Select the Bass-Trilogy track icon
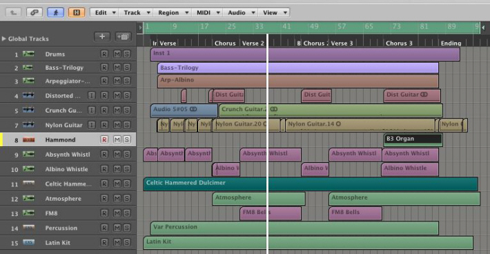The width and height of the screenshot is (490, 254). click(28, 68)
